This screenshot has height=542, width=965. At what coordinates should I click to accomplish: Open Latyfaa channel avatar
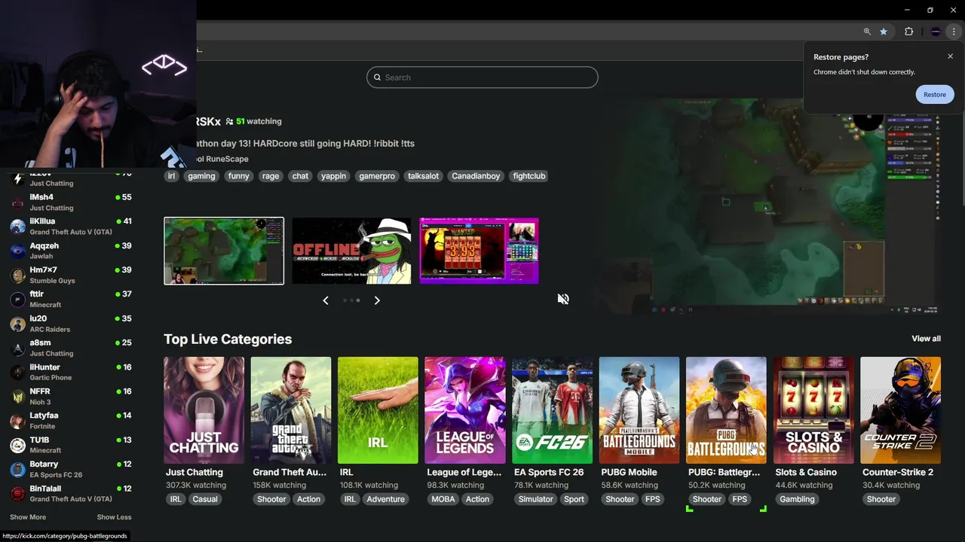click(17, 421)
